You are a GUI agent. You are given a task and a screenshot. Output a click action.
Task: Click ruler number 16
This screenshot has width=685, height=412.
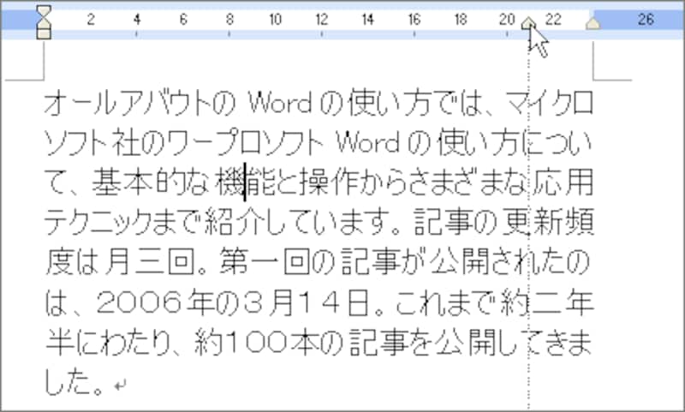pyautogui.click(x=414, y=19)
